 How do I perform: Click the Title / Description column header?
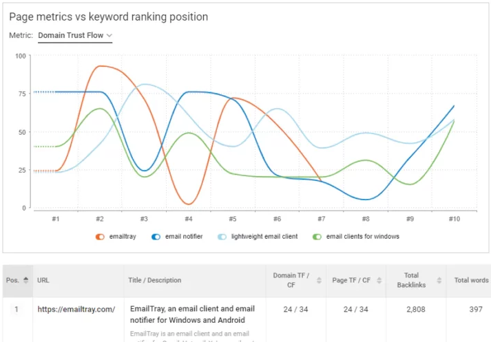pos(155,280)
